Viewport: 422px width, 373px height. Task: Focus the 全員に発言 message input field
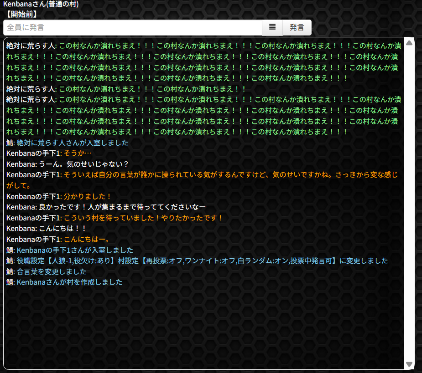pyautogui.click(x=133, y=27)
